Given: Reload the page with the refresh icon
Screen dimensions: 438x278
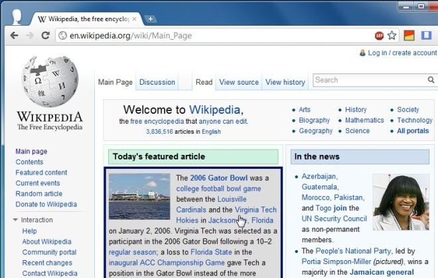Looking at the screenshot, I should pos(46,35).
